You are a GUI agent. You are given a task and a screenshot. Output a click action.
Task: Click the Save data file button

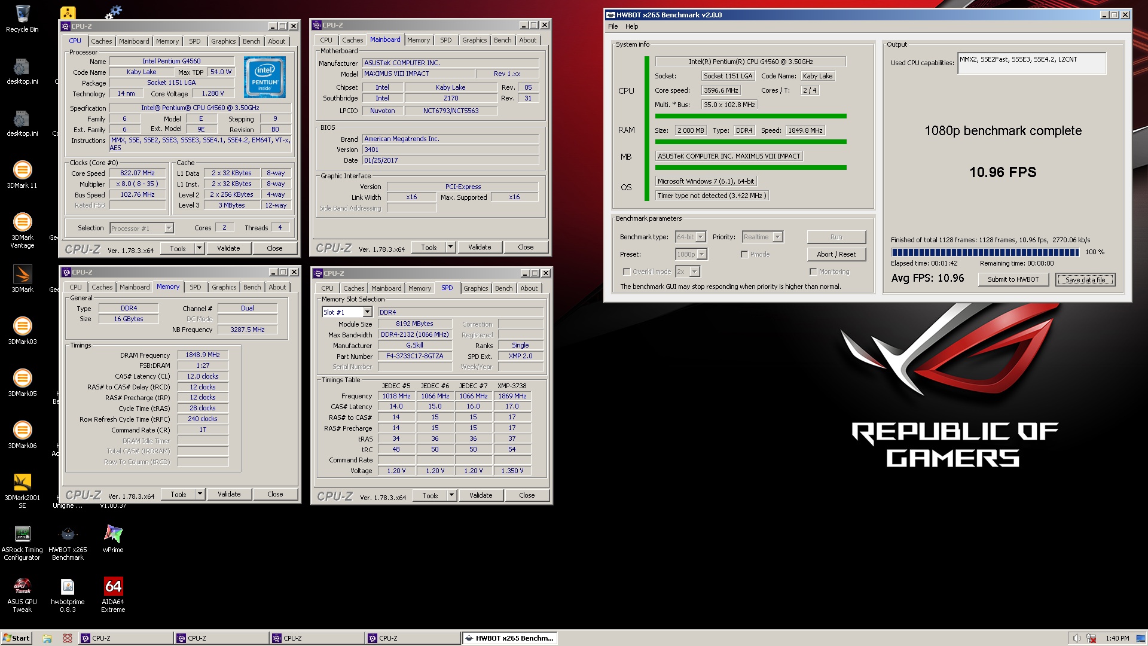pos(1085,279)
